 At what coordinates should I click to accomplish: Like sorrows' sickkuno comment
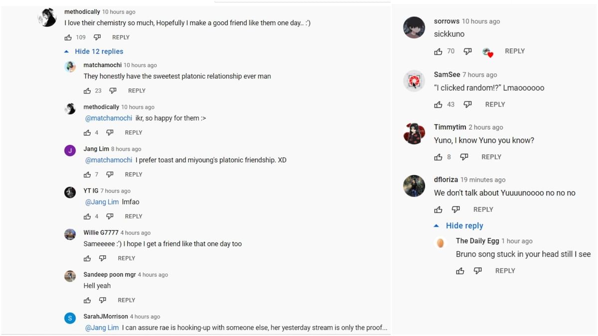coord(438,51)
